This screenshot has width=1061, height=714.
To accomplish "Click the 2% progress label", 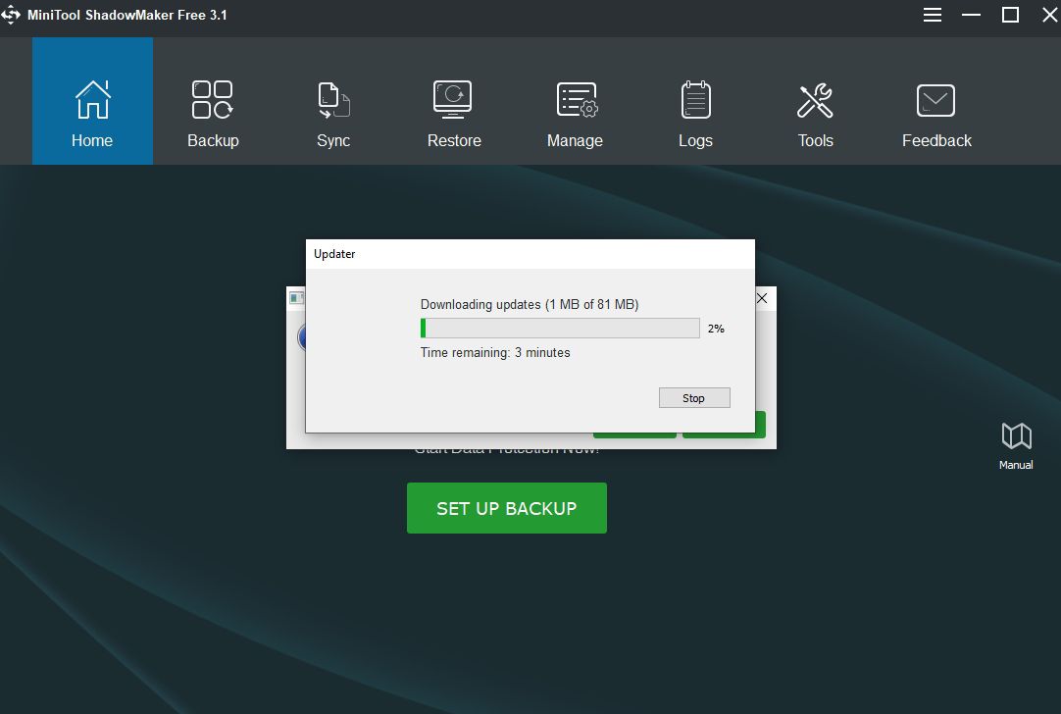I will click(716, 329).
